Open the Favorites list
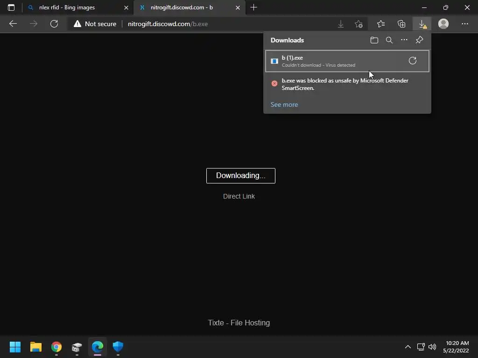Image resolution: width=478 pixels, height=358 pixels. 381,24
